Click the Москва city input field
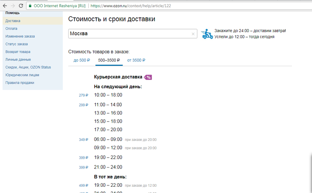 tap(132, 33)
